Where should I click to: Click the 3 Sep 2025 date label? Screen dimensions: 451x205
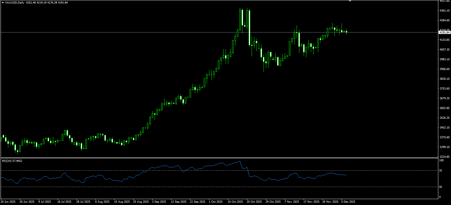click(x=160, y=202)
